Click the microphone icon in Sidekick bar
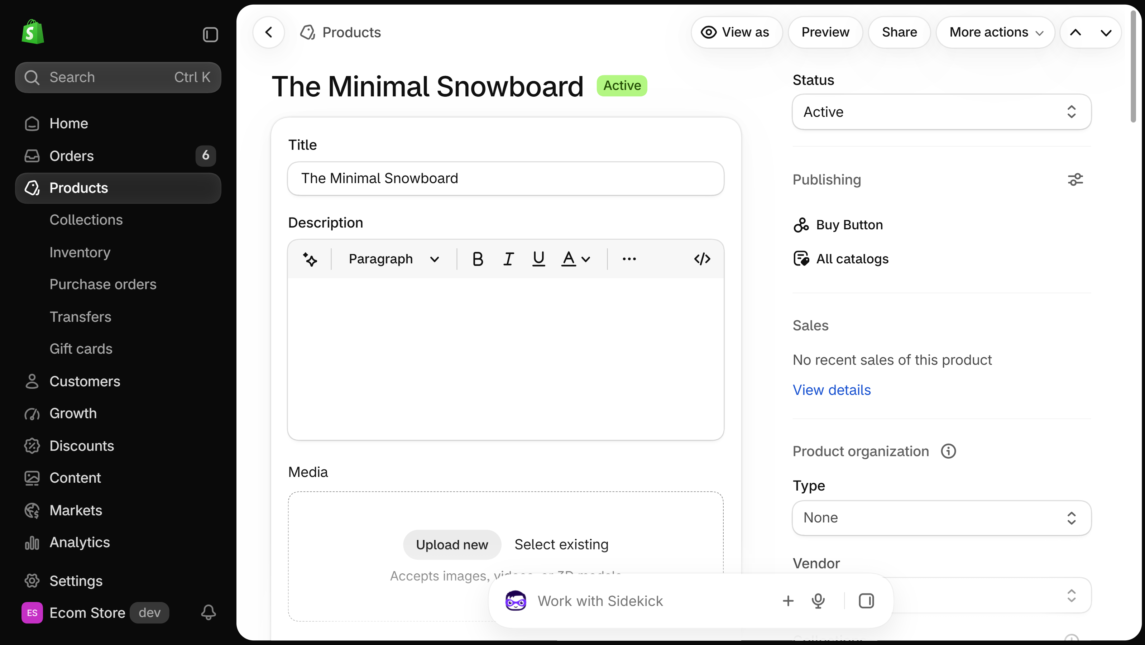 click(x=818, y=601)
